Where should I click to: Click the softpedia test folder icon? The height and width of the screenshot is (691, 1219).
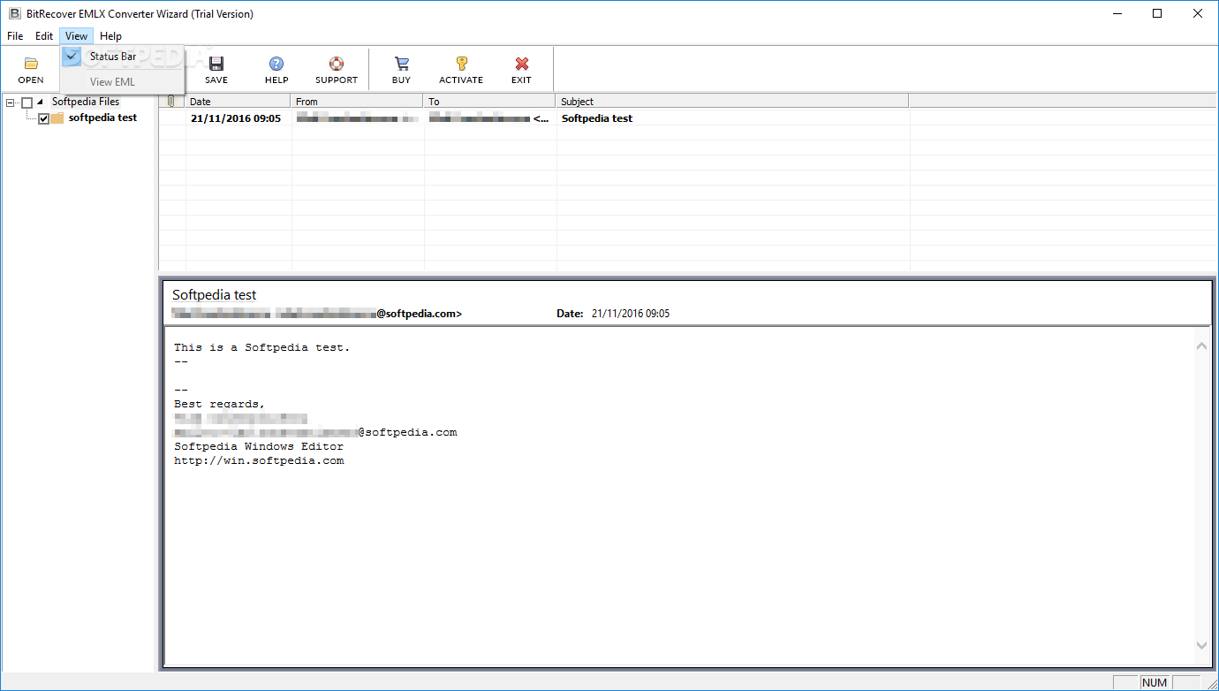click(57, 118)
